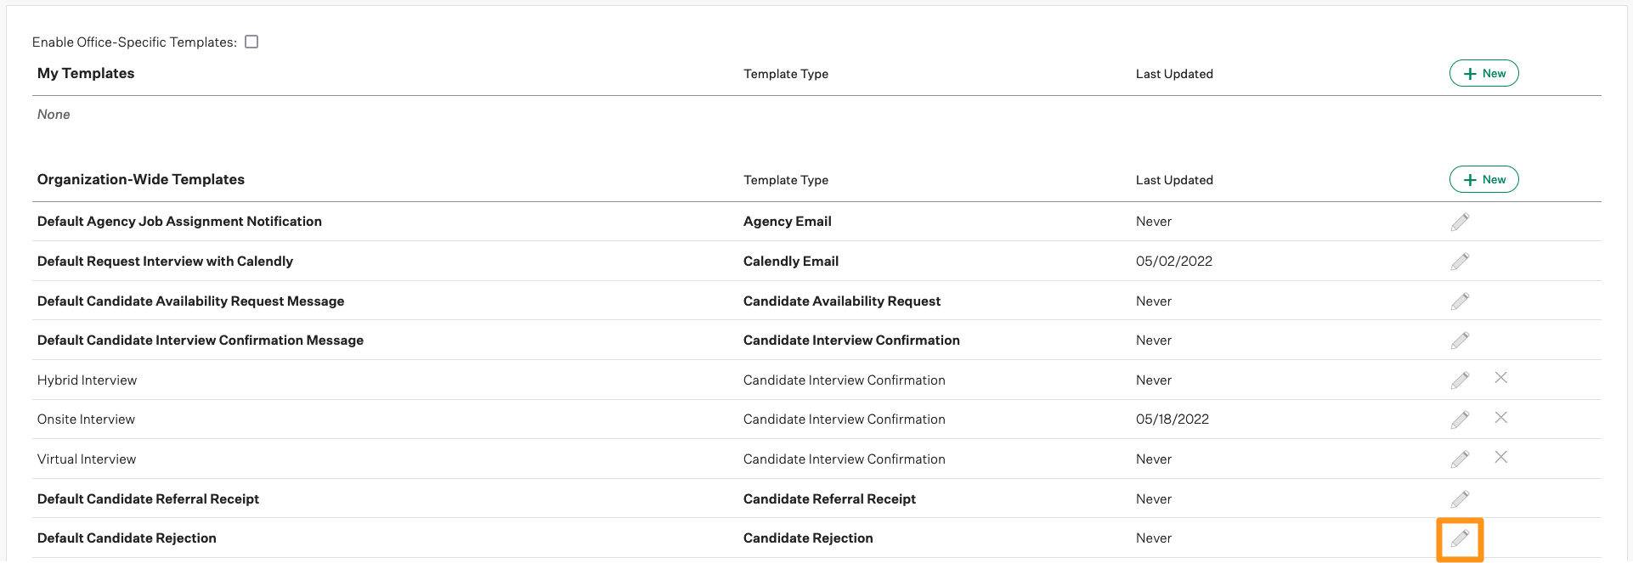
Task: Edit the Onsite Interview template
Action: coord(1460,419)
